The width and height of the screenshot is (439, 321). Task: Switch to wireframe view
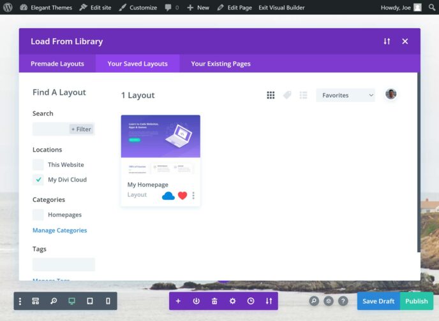click(x=36, y=301)
